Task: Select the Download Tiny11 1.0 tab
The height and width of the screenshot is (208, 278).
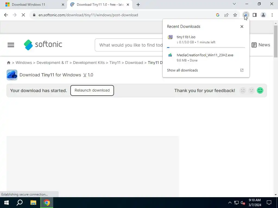Action: (100, 5)
